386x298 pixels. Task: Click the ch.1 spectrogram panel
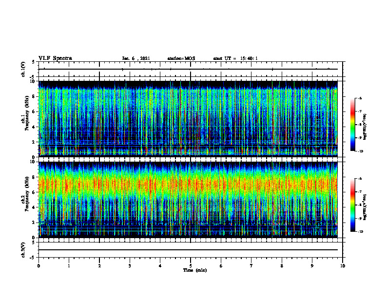pos(188,119)
